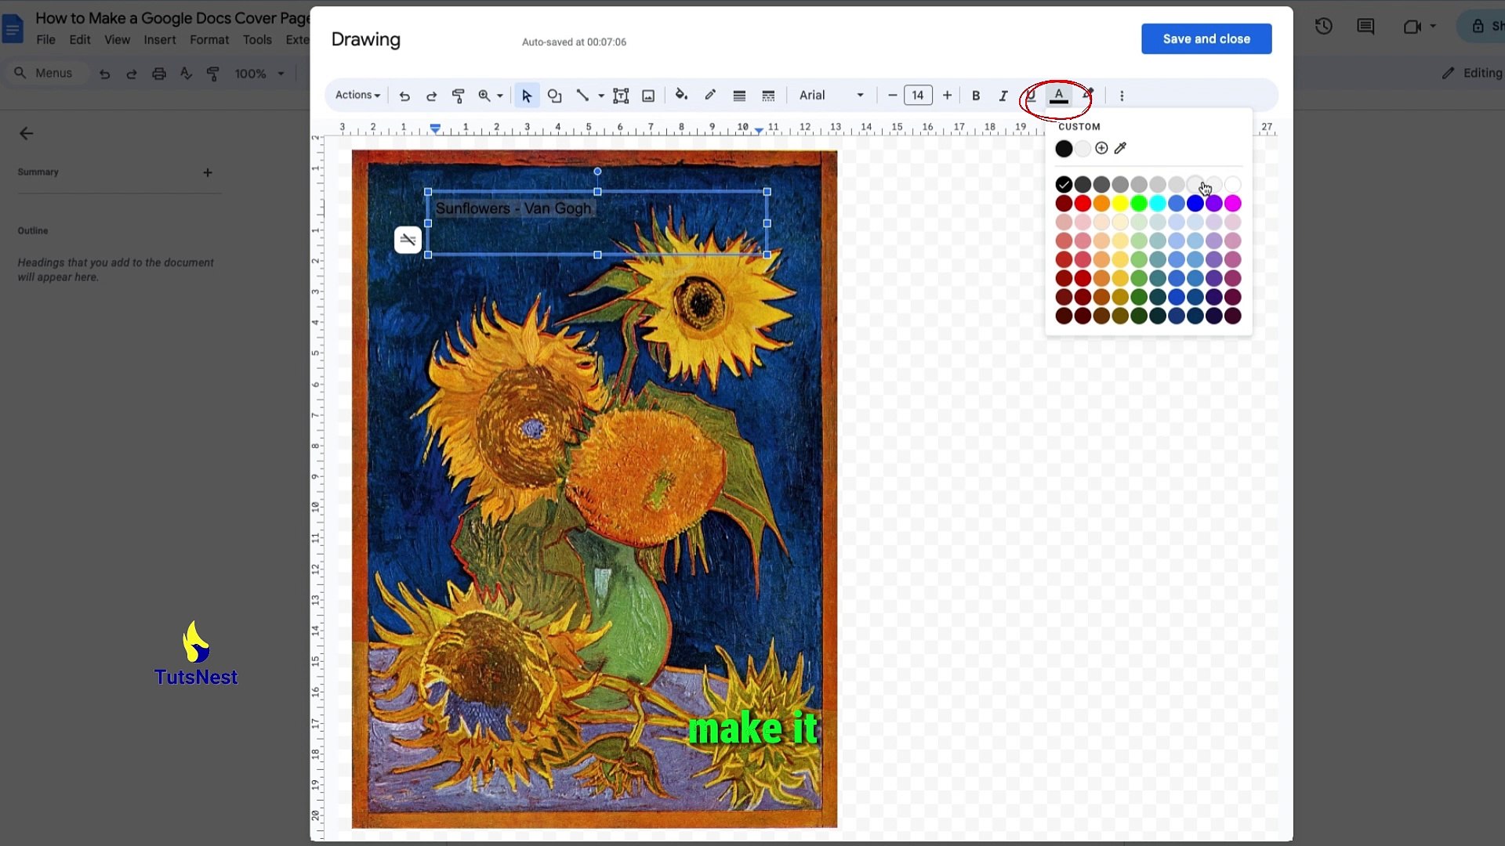Open the Actions dropdown
1505x846 pixels.
coord(357,95)
